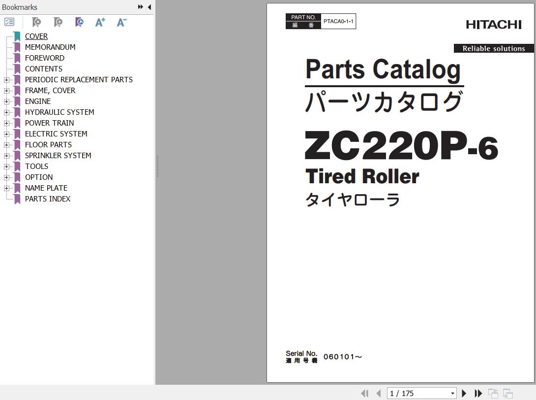Image resolution: width=536 pixels, height=400 pixels.
Task: Select the FLOOR PARTS bookmark label
Action: pos(48,145)
